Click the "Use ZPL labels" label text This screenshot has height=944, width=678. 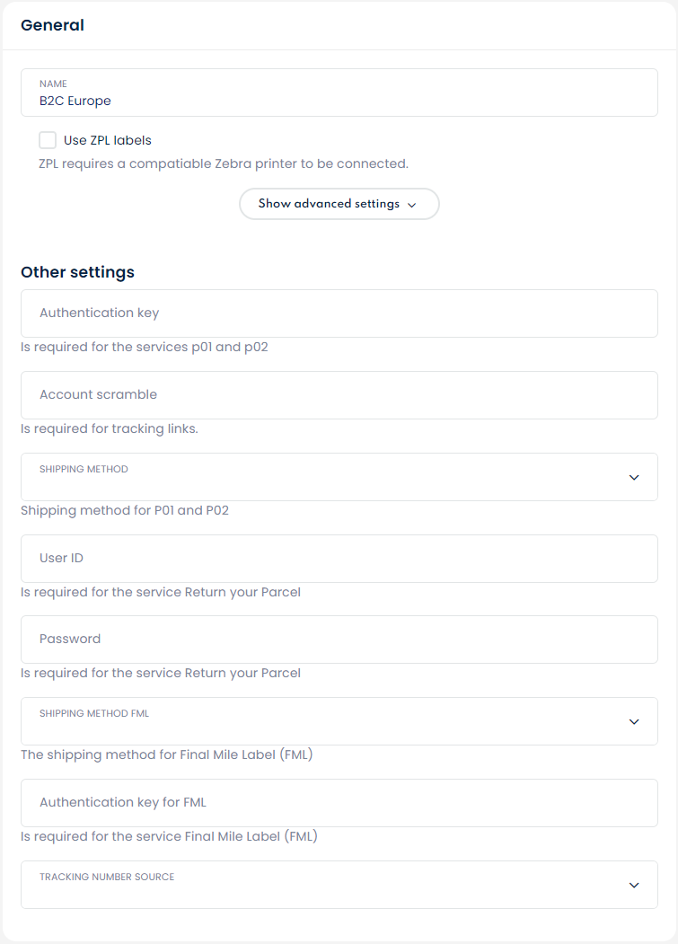click(108, 140)
